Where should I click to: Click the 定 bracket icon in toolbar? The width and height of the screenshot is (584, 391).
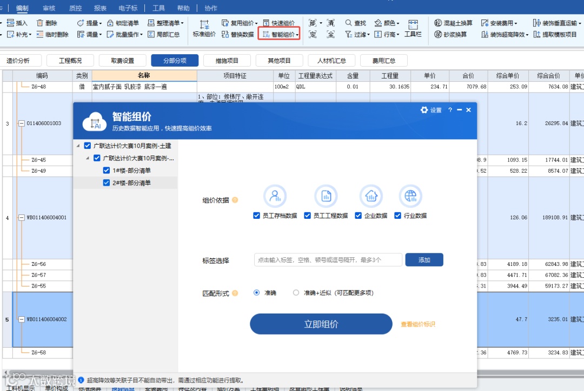[x=313, y=34]
